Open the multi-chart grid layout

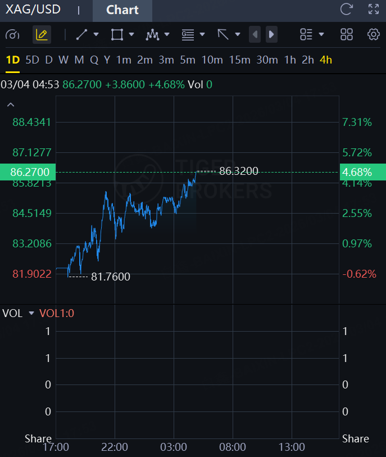click(347, 35)
